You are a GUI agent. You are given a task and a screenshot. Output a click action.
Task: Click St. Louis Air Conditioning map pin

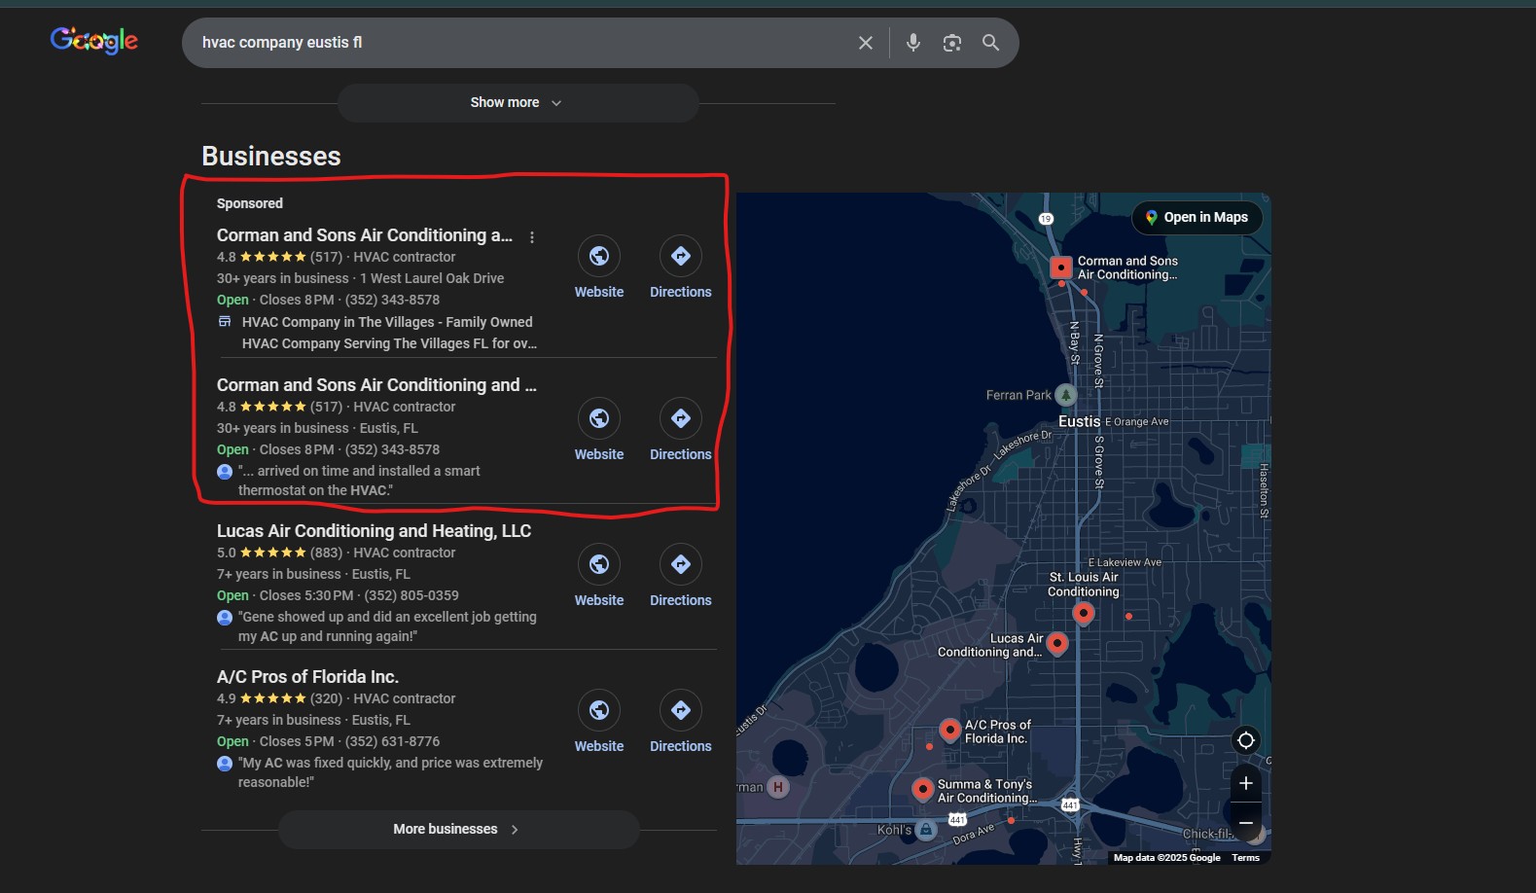point(1083,613)
